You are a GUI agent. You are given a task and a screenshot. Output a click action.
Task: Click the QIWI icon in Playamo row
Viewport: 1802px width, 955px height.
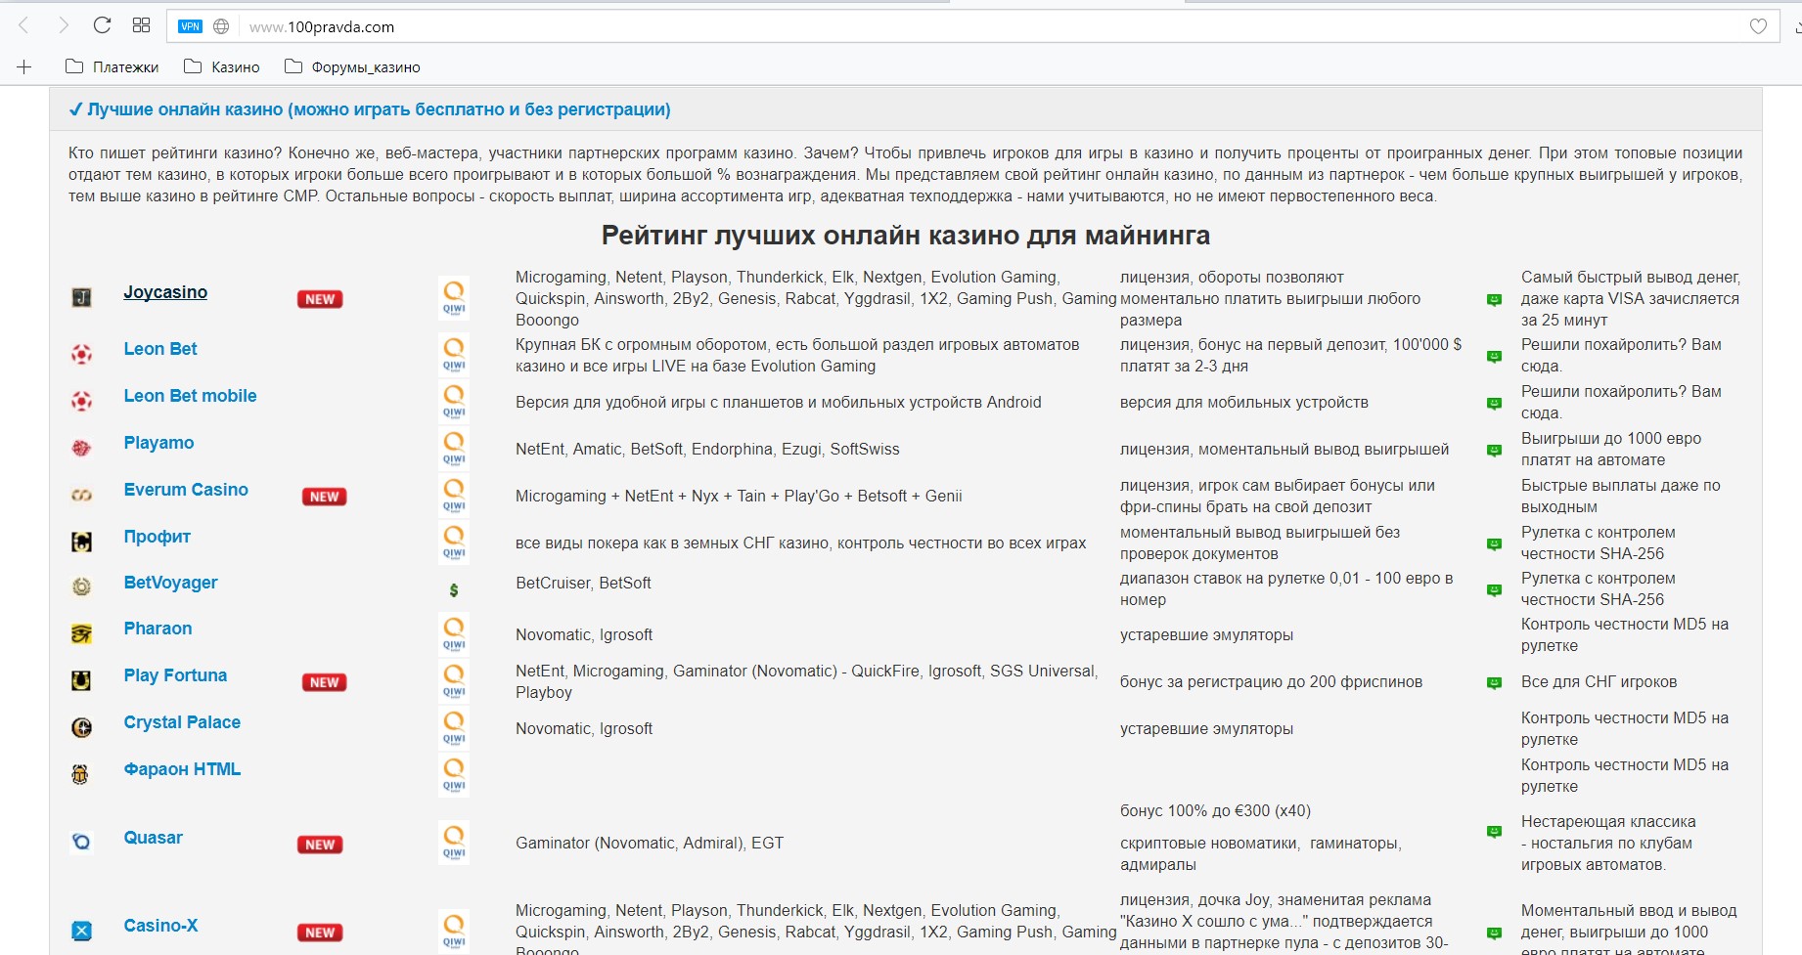click(x=454, y=448)
